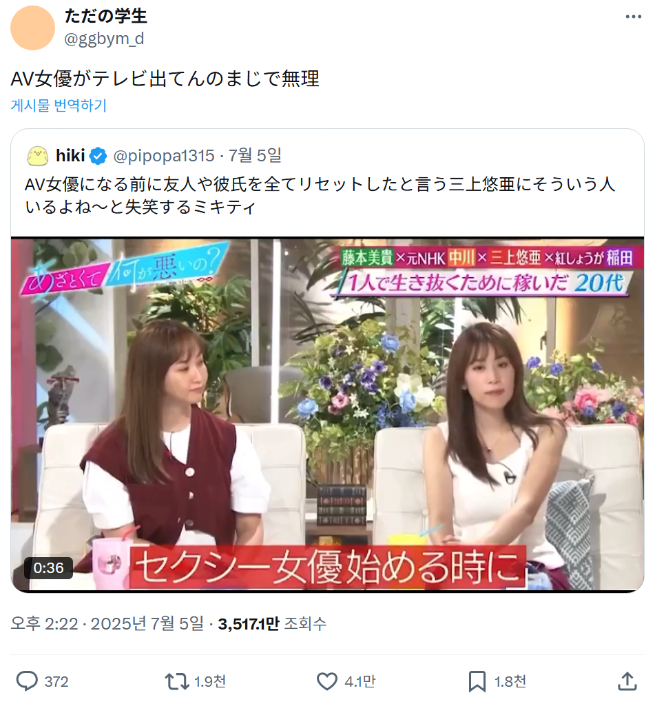This screenshot has width=655, height=704.
Task: Click the retweet arrows icon
Action: 177,681
